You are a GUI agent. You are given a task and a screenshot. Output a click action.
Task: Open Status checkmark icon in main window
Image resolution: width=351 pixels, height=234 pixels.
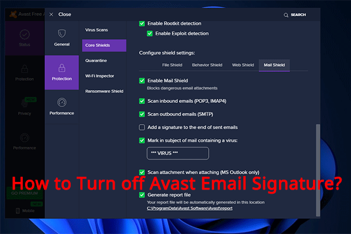coord(25,35)
